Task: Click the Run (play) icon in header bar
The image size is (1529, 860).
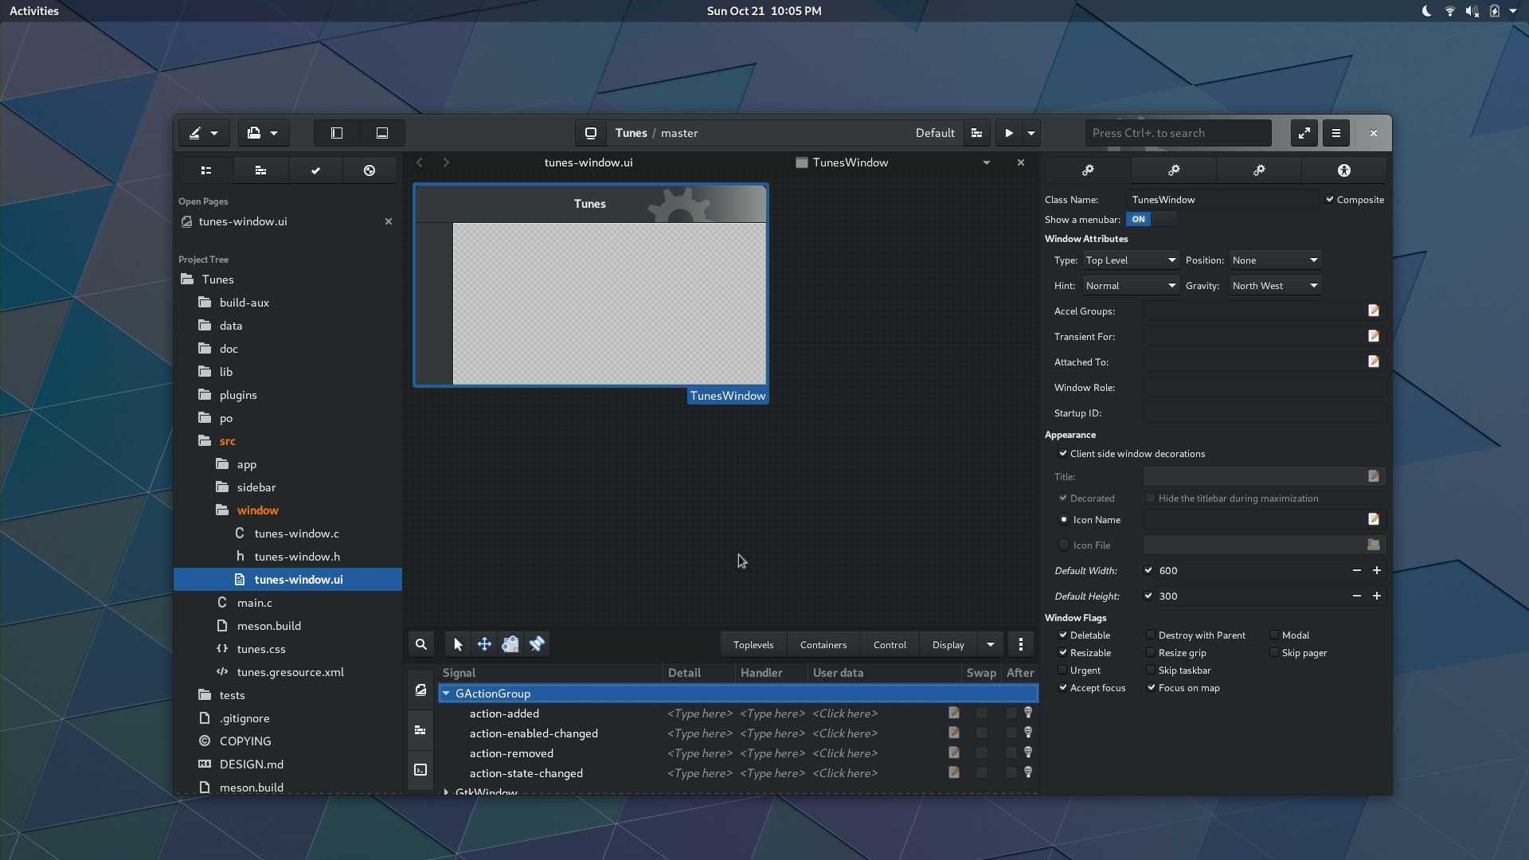Action: pyautogui.click(x=1008, y=133)
